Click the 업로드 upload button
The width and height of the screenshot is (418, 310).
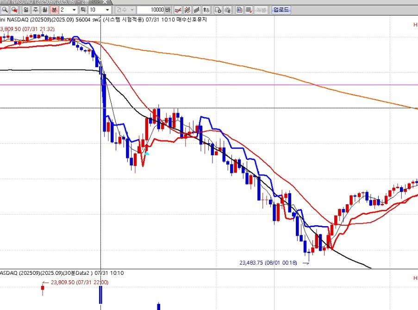(x=281, y=10)
